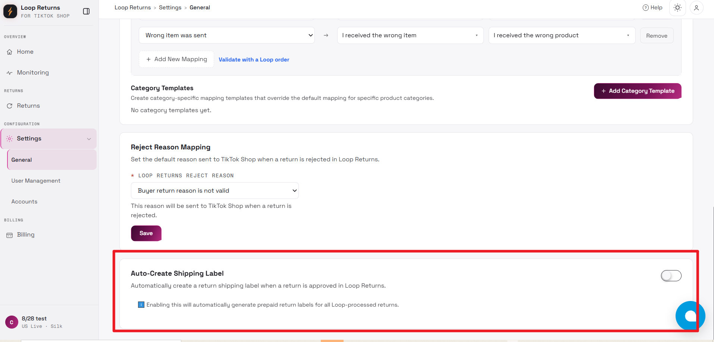Save the reject reason mapping

(146, 233)
